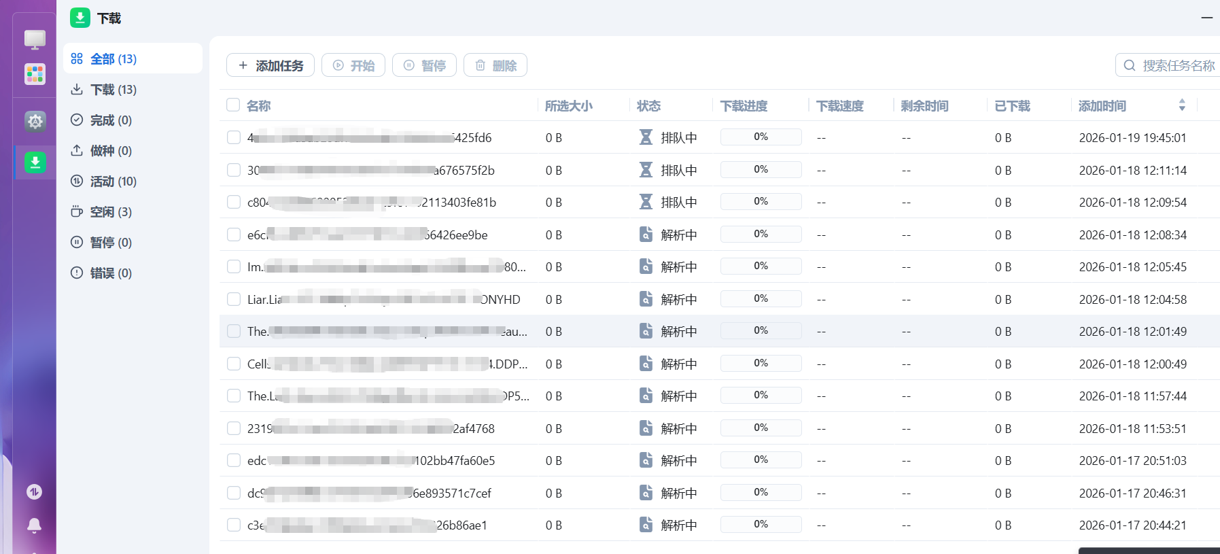Check the box for task ending 425fd6
Image resolution: width=1220 pixels, height=554 pixels.
[x=234, y=137]
